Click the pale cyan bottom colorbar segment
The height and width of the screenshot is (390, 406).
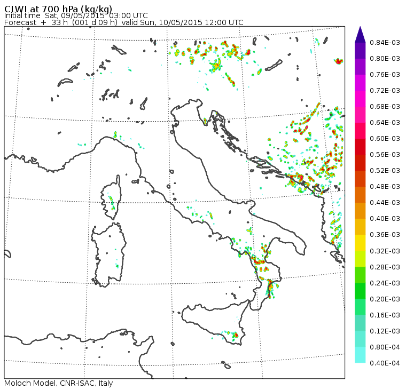click(x=360, y=355)
